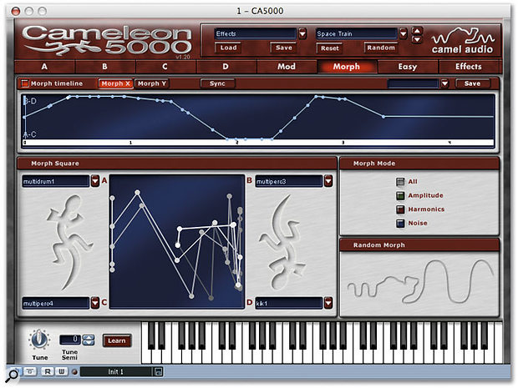Toggle the W write automation button

pyautogui.click(x=61, y=371)
